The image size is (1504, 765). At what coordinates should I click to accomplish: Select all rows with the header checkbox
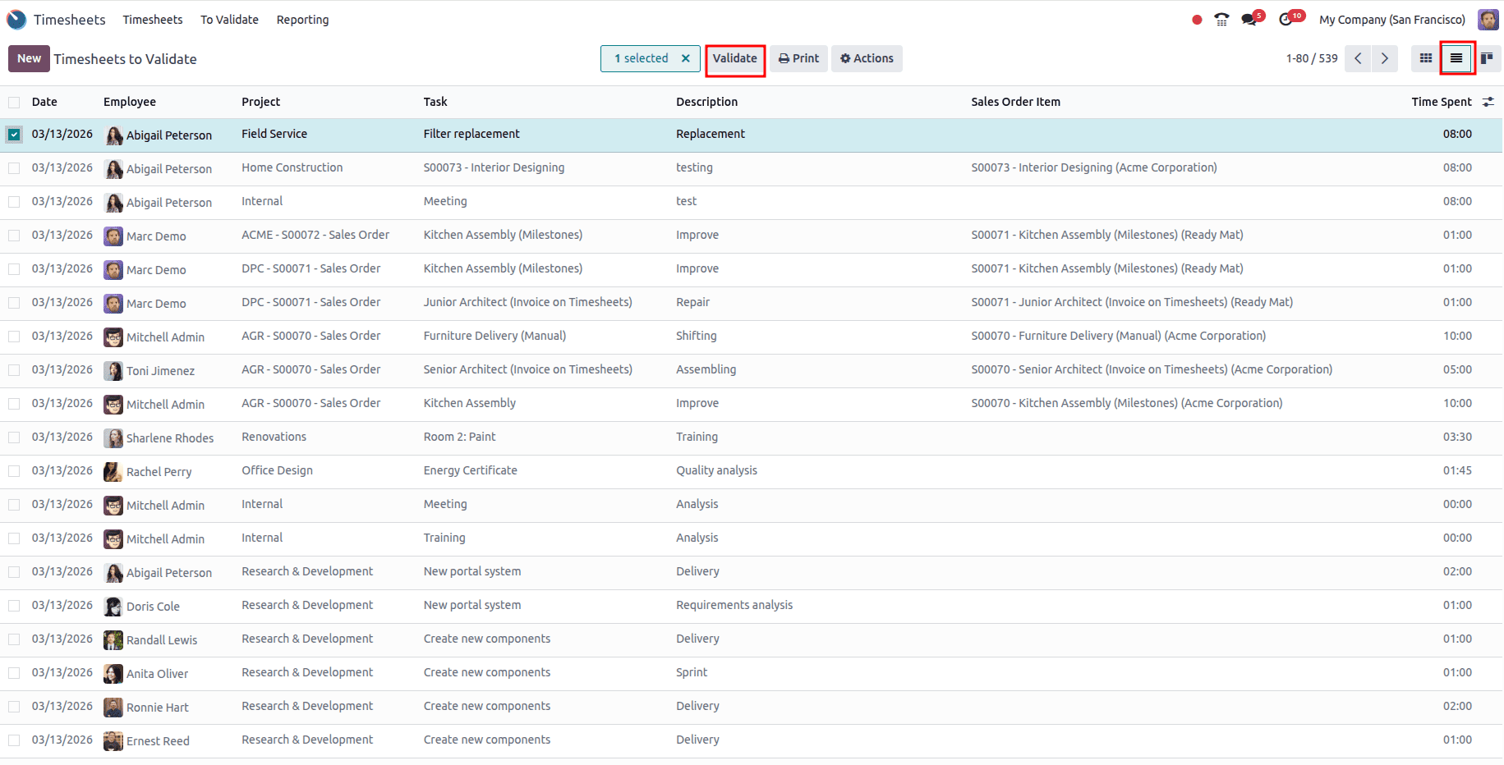[x=14, y=102]
